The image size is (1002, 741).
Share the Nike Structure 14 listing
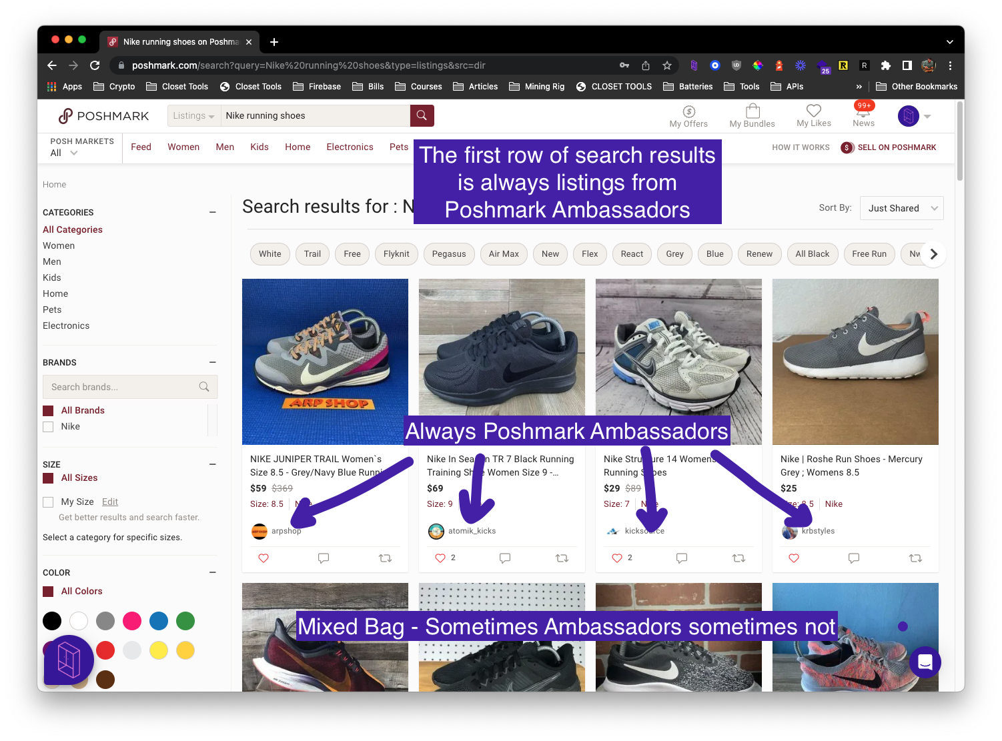click(738, 558)
